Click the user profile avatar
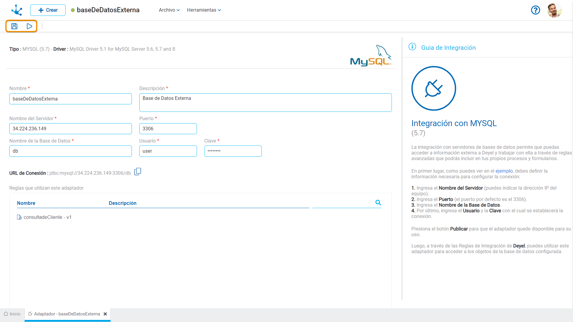 554,10
